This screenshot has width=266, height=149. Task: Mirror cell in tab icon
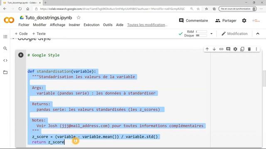[x=242, y=49]
